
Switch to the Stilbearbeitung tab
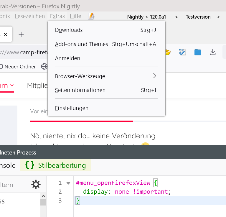pyautogui.click(x=56, y=165)
